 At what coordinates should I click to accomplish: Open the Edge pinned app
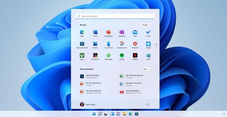pos(82,33)
